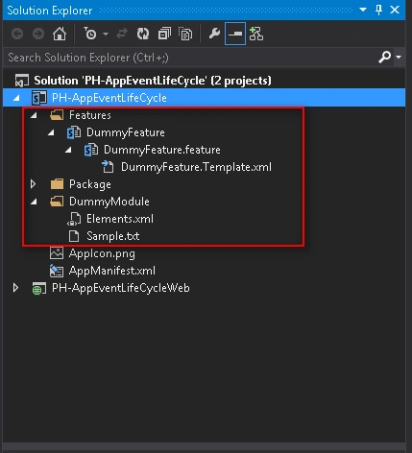The image size is (412, 453).
Task: Click the DummyFeature.Template.xml file icon
Action: click(x=108, y=167)
